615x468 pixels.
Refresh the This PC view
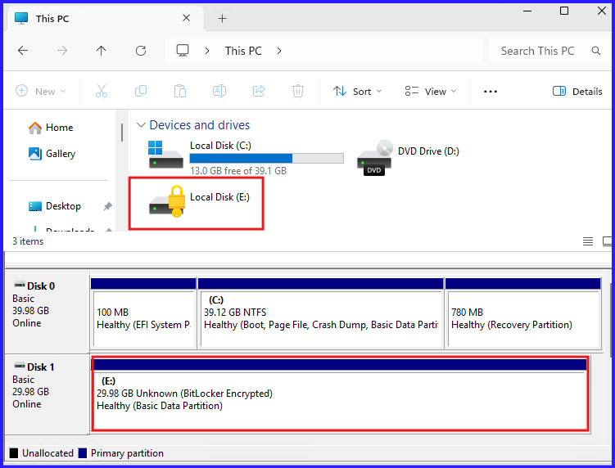tap(140, 51)
